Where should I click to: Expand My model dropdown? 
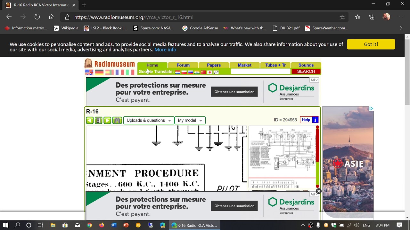[x=190, y=120]
